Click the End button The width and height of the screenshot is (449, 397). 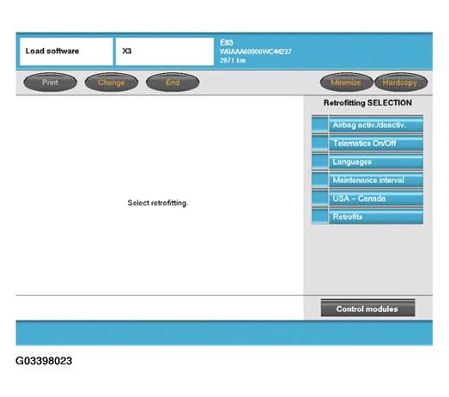pos(173,82)
